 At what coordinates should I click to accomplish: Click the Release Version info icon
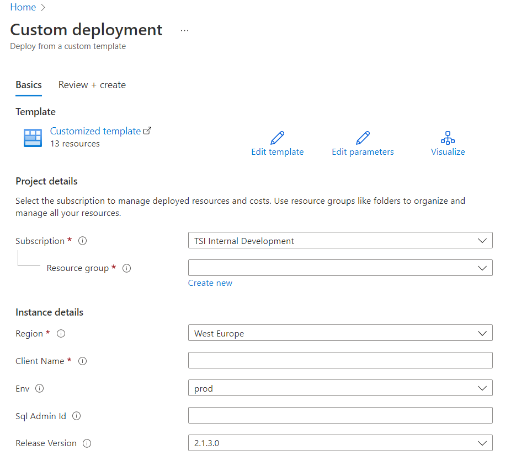coord(87,443)
